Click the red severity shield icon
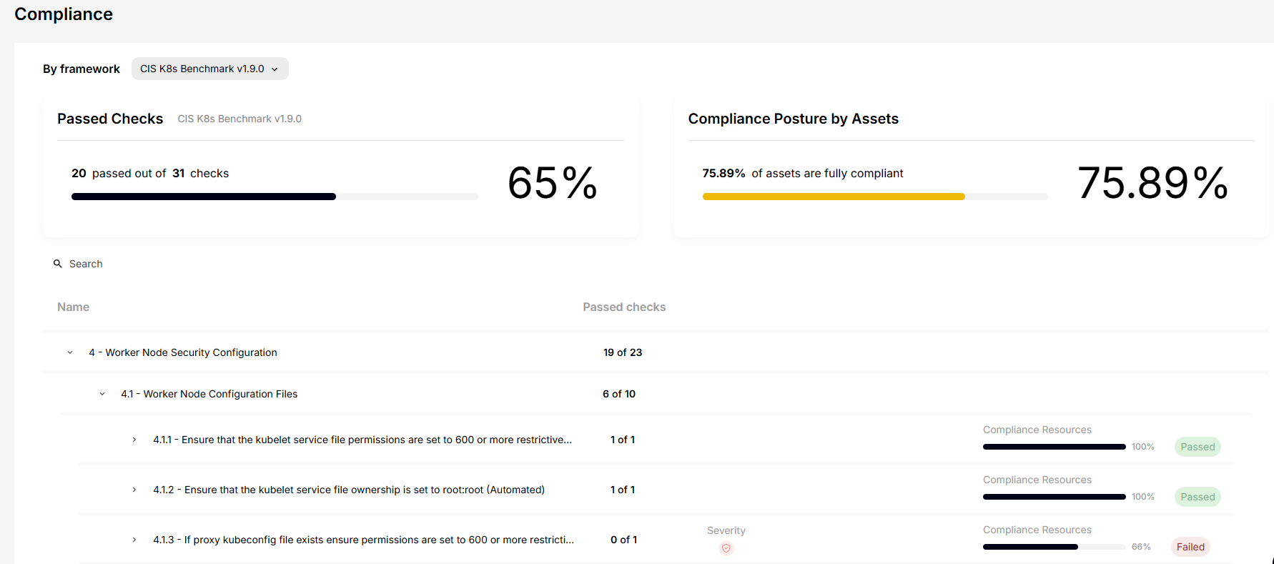Screen dimensions: 1274x564 tap(726, 548)
